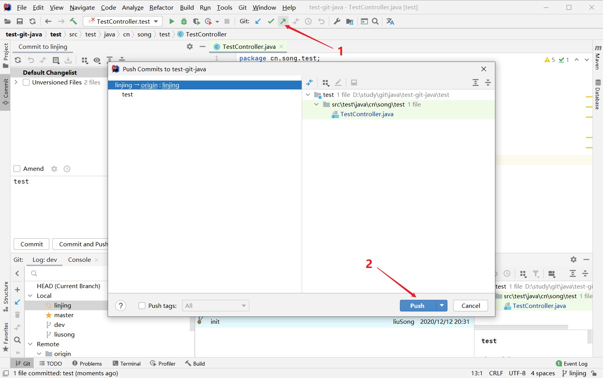Select the TestController.java editor tab
Viewport: 603px width, 378px height.
tap(249, 46)
